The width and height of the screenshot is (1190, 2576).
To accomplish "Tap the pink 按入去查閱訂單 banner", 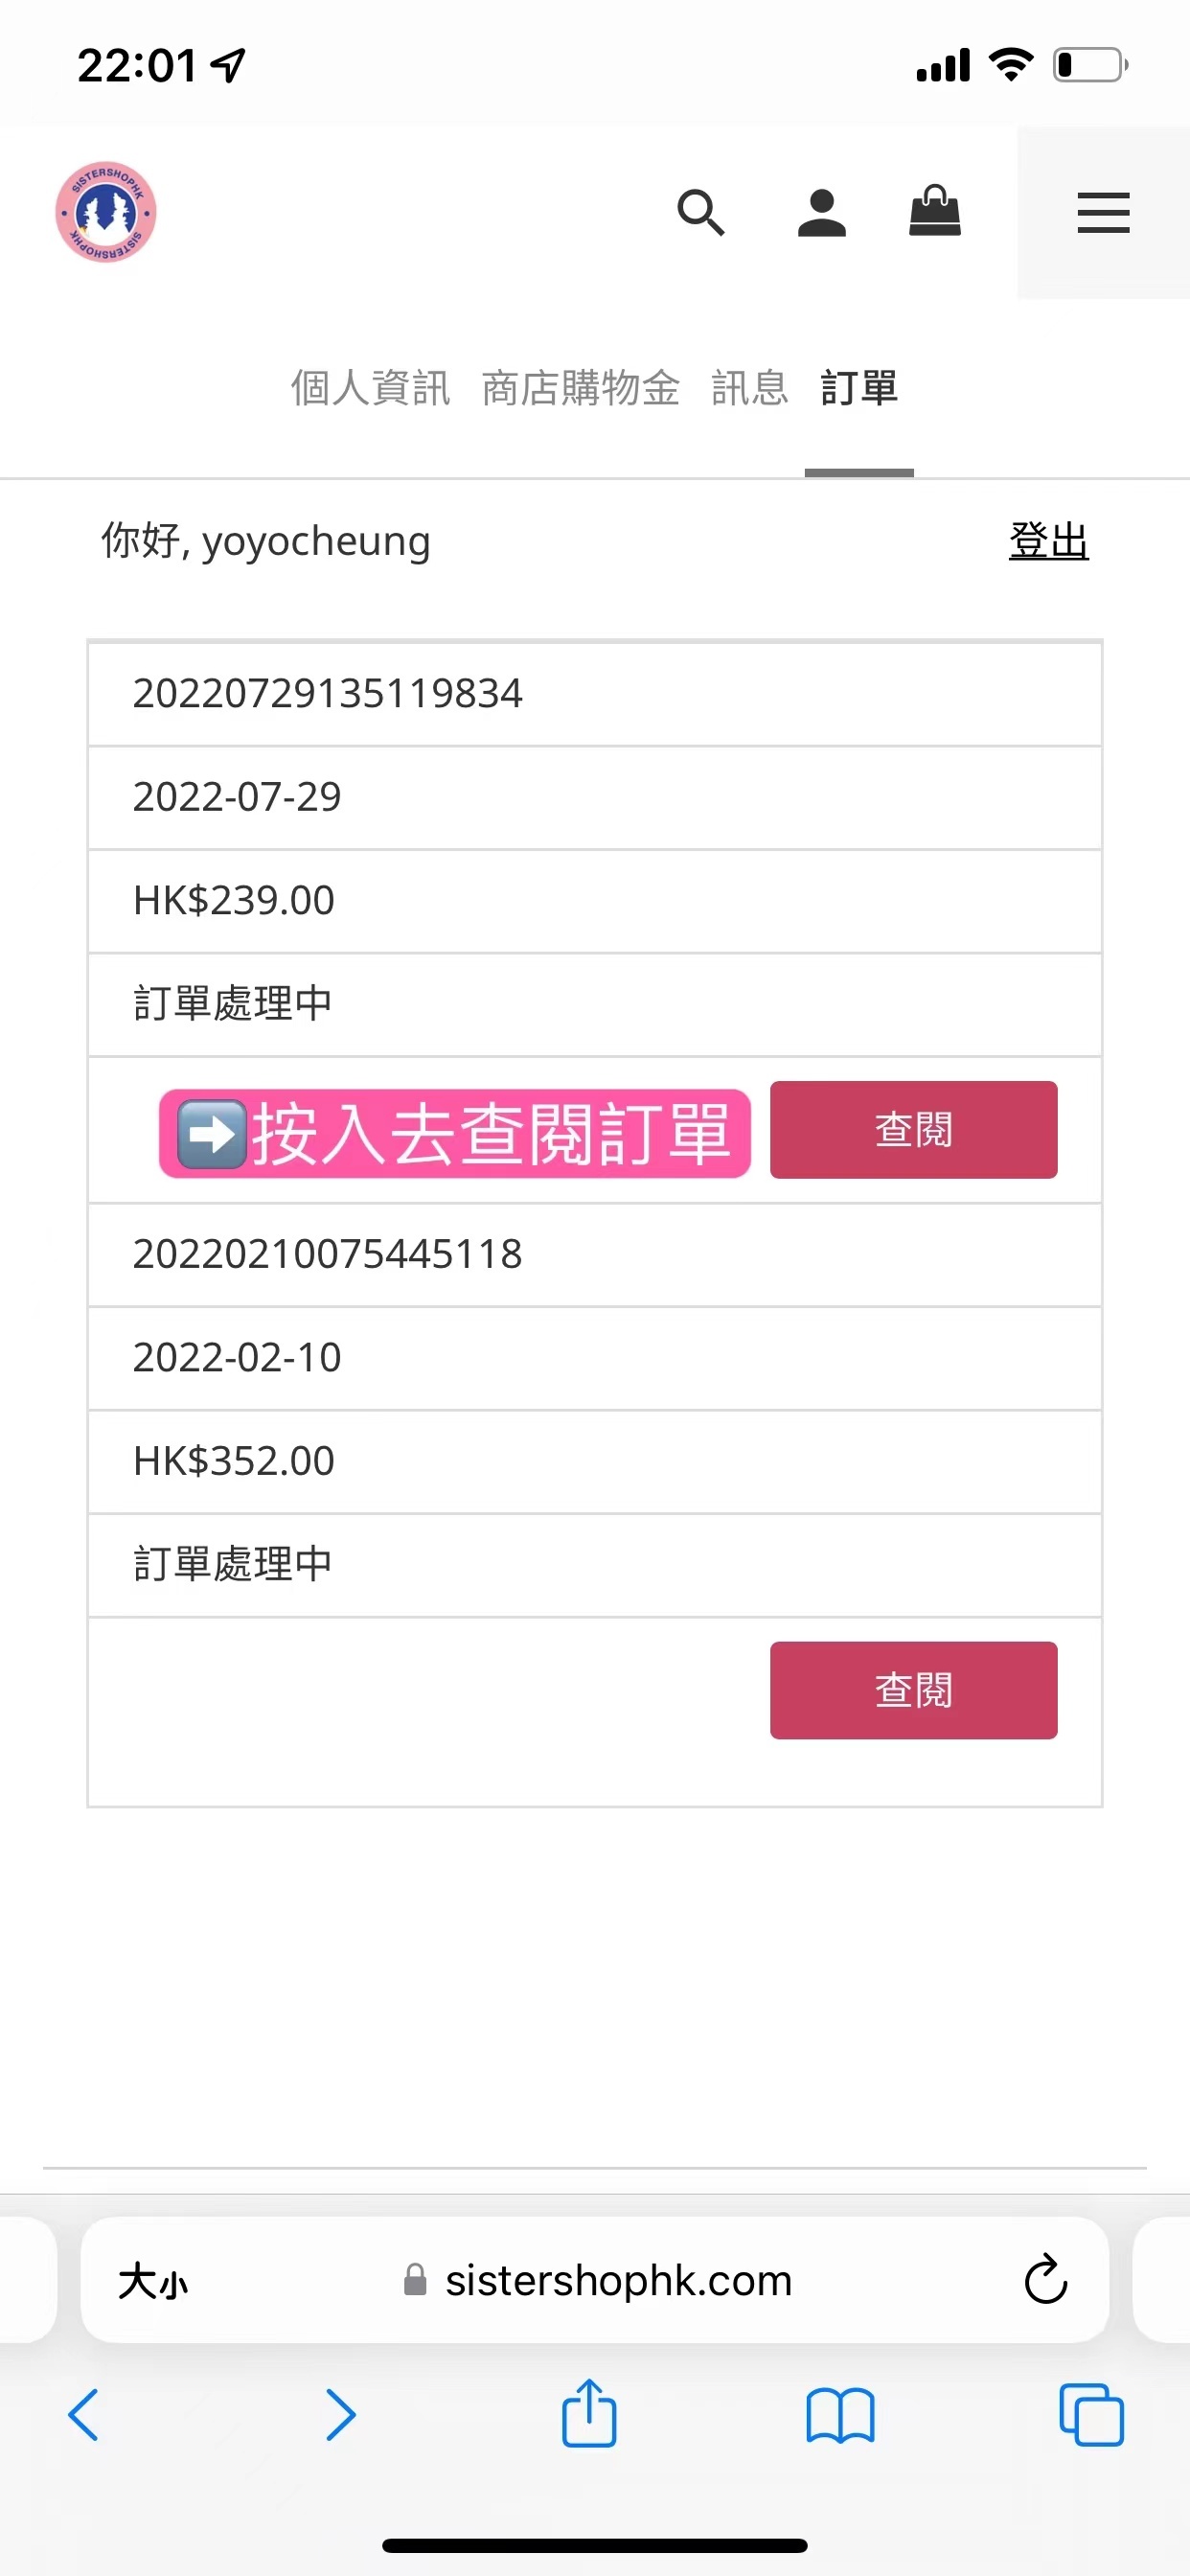I will 455,1133.
